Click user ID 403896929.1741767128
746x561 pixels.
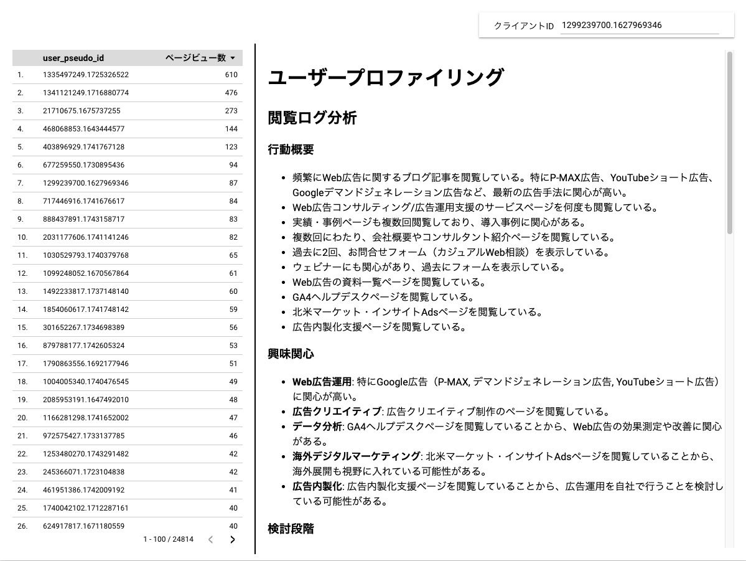point(84,147)
